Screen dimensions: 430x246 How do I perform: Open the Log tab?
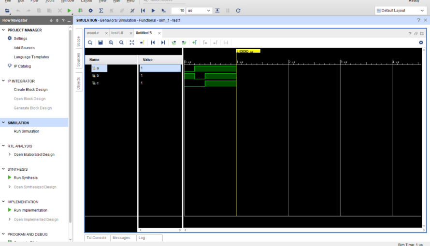tap(142, 238)
